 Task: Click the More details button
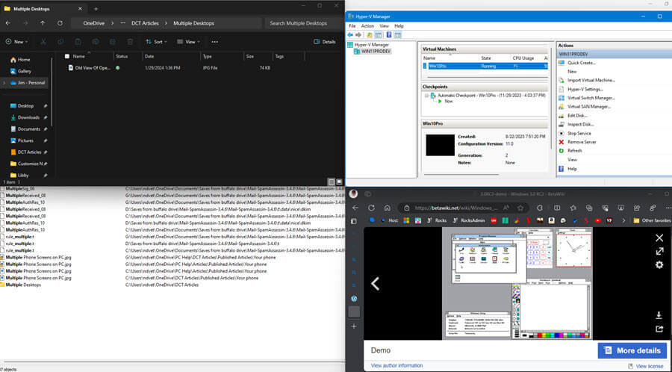point(632,350)
